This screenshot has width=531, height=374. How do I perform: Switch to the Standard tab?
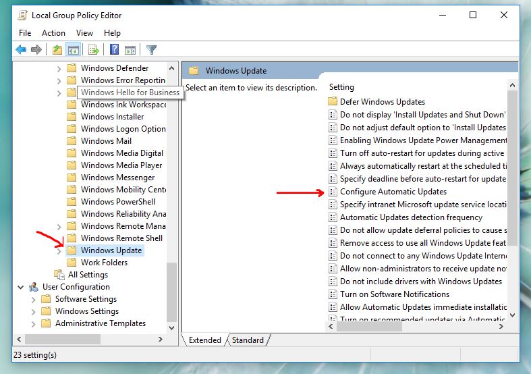[248, 340]
